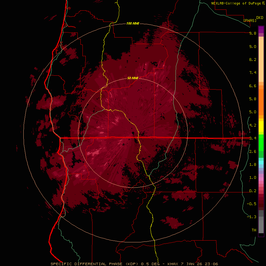Click the 1.0 scale value
Screen dimensions: 266x266
point(252,178)
